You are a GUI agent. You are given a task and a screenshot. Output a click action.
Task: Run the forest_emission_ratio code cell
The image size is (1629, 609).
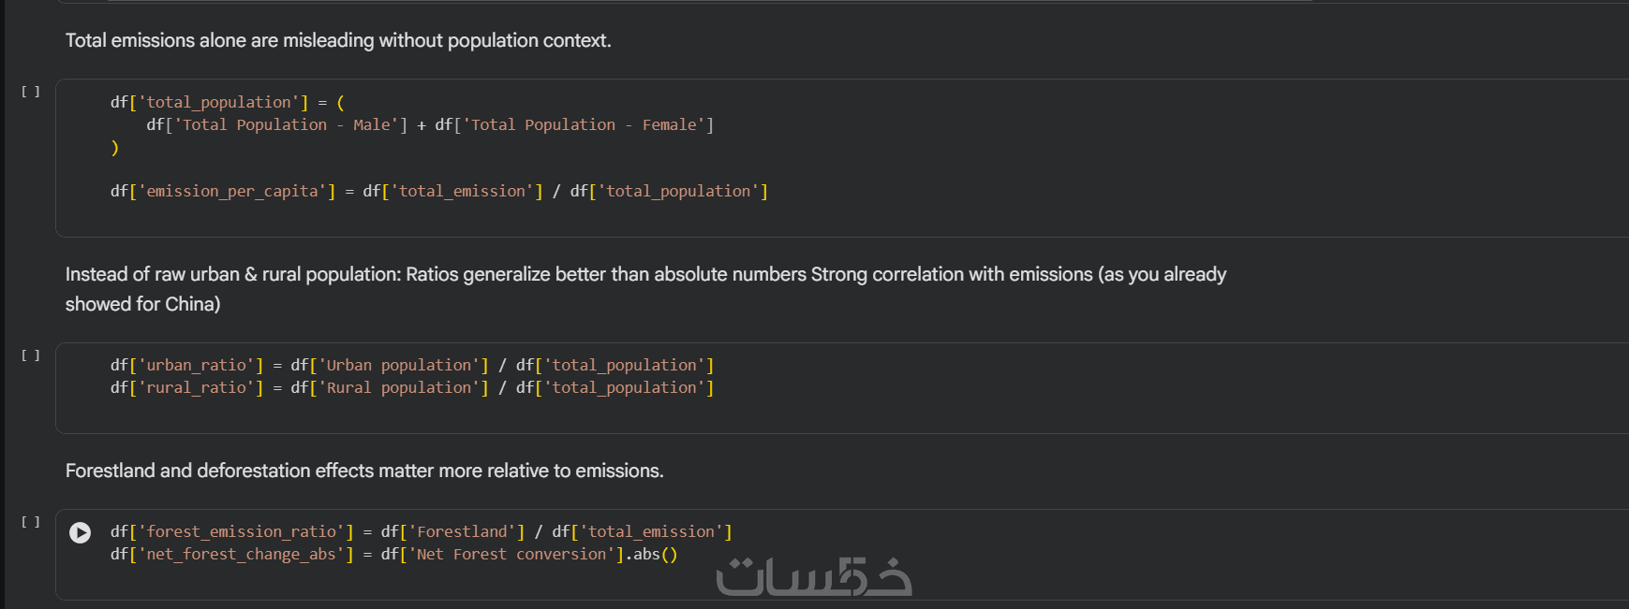pos(81,532)
